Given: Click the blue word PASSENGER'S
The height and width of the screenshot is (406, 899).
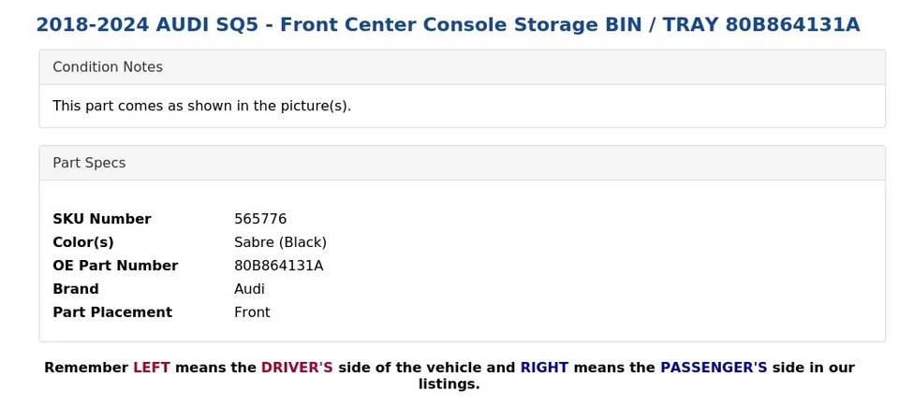Looking at the screenshot, I should [x=714, y=368].
